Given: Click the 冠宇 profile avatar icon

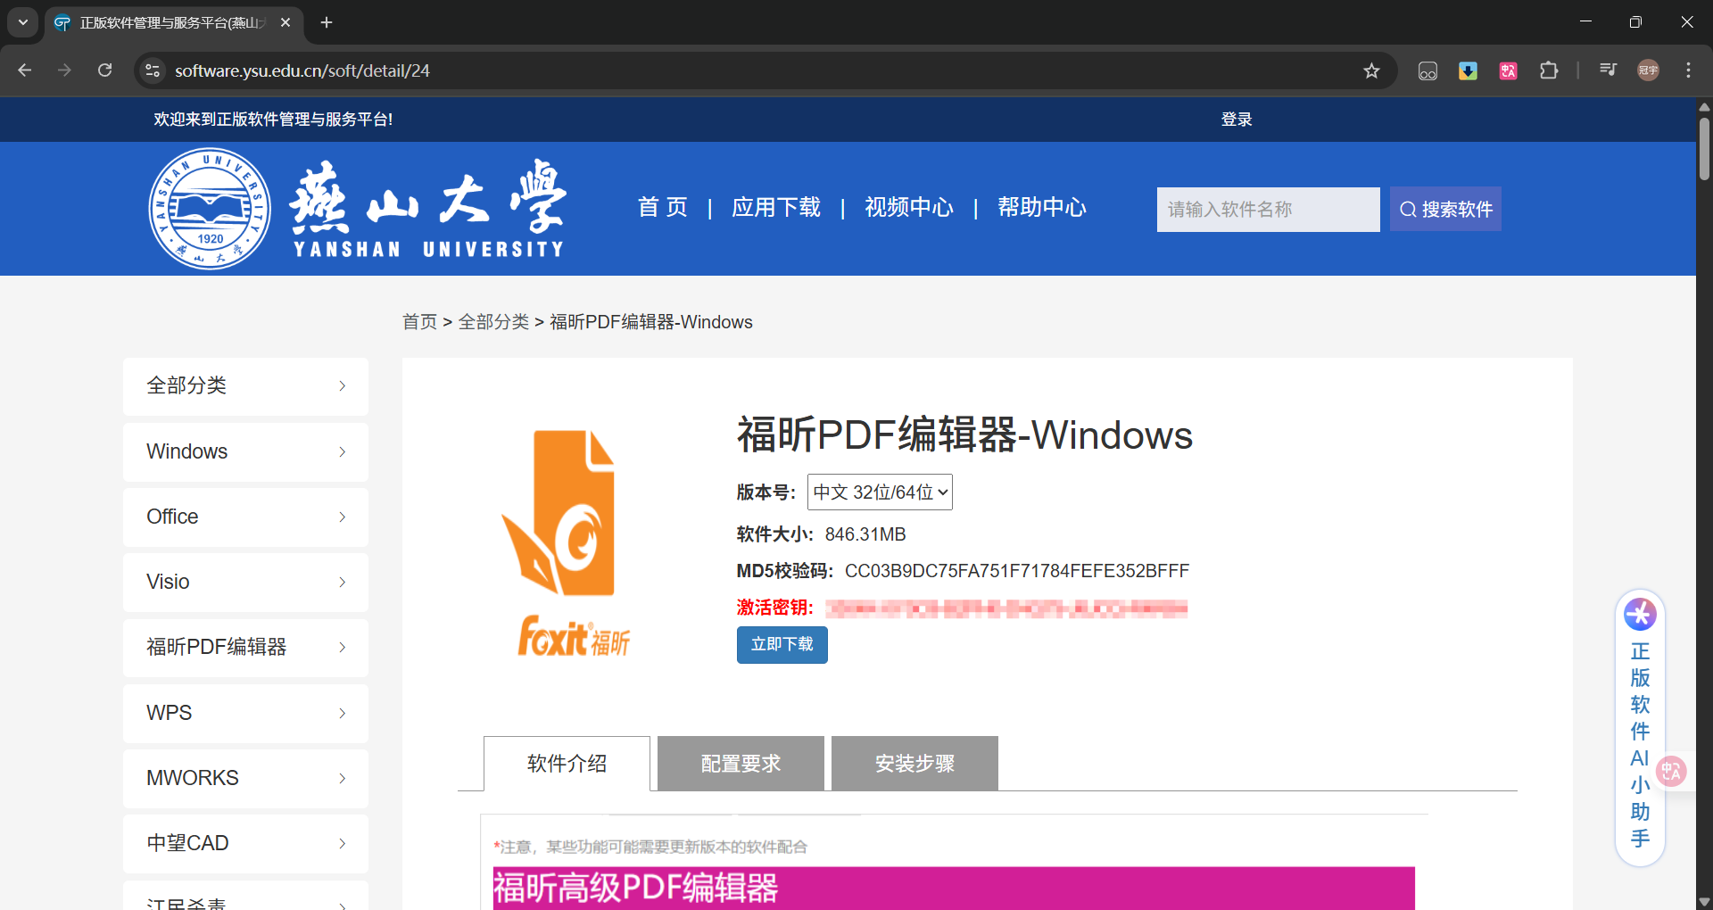Looking at the screenshot, I should (x=1648, y=70).
